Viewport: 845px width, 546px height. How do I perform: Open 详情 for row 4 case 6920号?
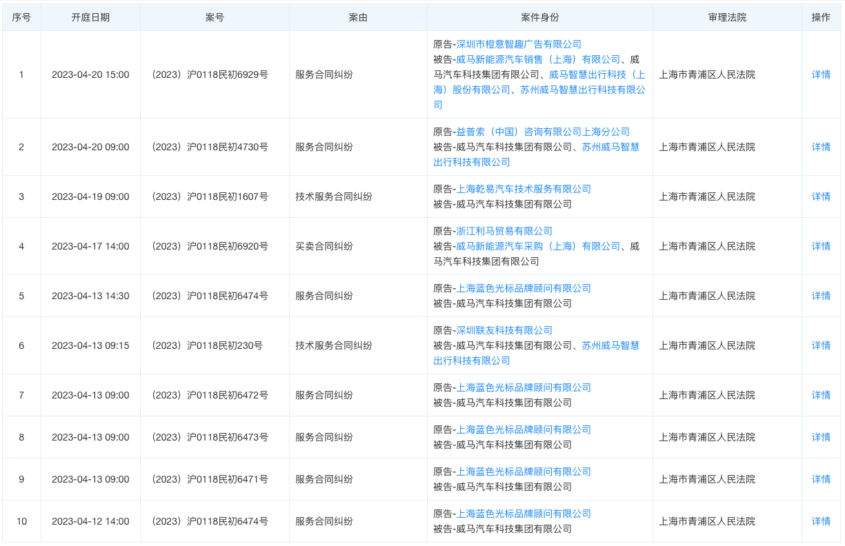(x=821, y=246)
